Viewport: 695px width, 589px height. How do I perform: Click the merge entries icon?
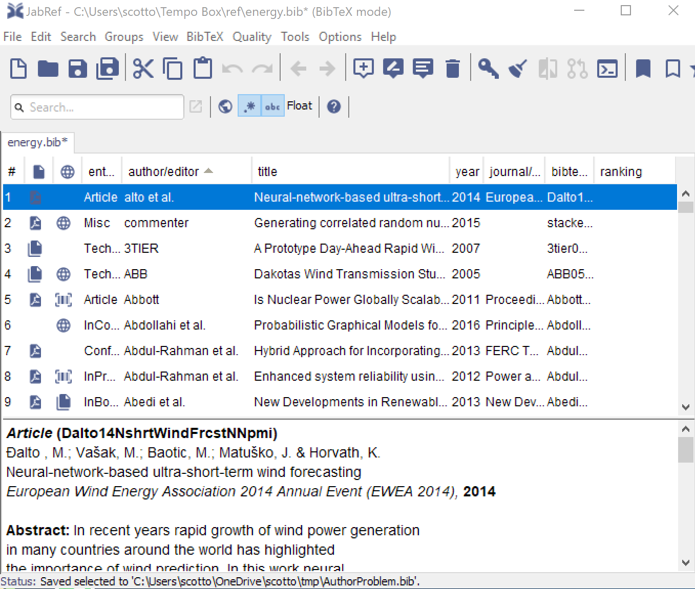tap(548, 69)
